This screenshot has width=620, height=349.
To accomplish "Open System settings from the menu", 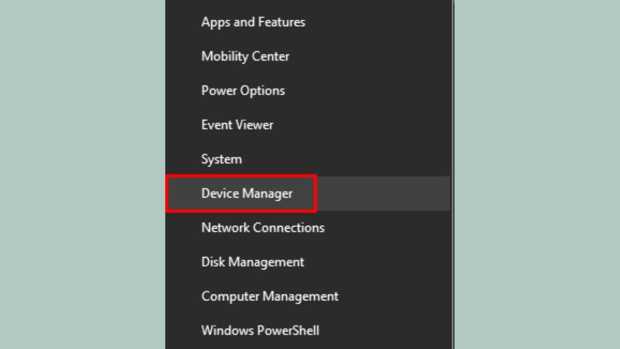I will click(x=221, y=159).
